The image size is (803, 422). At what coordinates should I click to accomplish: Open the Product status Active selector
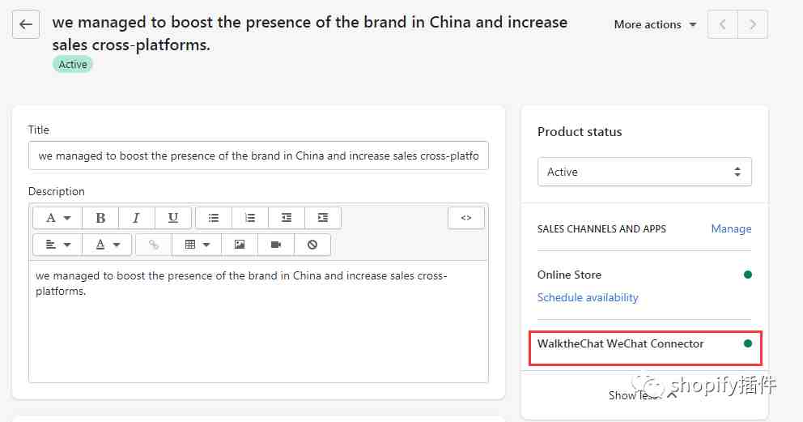coord(644,172)
